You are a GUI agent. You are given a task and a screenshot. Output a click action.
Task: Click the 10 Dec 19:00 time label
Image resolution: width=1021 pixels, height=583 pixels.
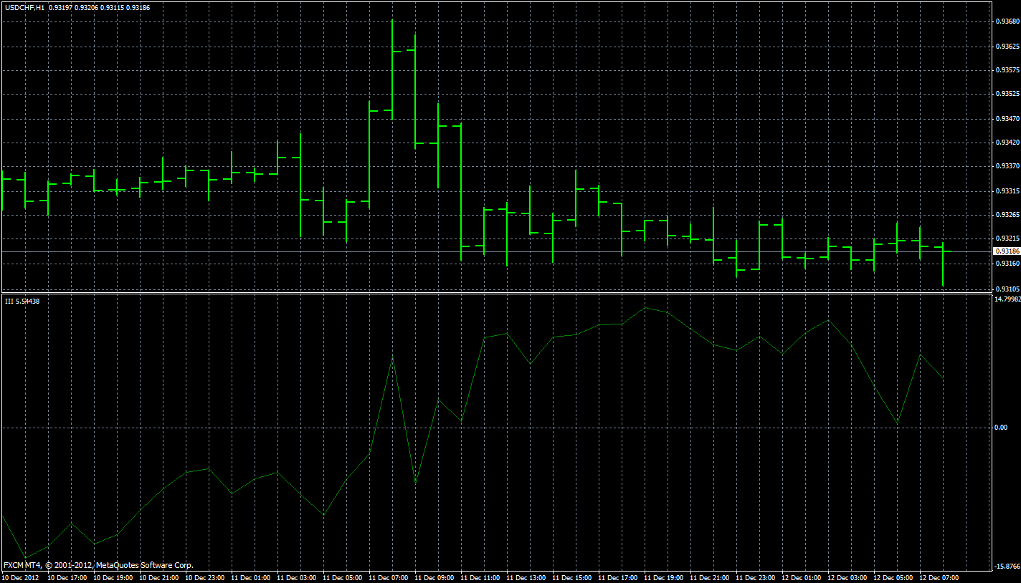pos(115,577)
